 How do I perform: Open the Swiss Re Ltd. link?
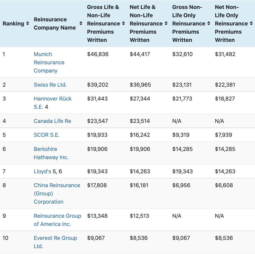coord(50,85)
